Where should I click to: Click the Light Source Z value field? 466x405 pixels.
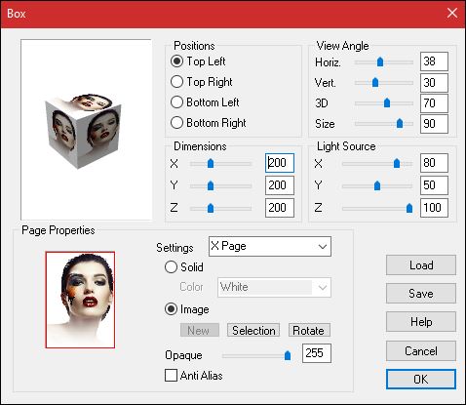tap(434, 208)
